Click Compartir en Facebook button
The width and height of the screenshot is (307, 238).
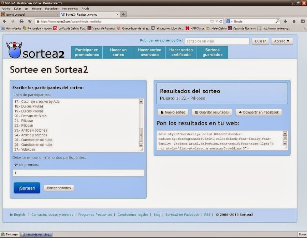[x=259, y=112]
